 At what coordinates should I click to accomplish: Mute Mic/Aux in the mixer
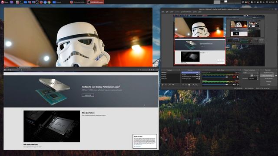235,84
